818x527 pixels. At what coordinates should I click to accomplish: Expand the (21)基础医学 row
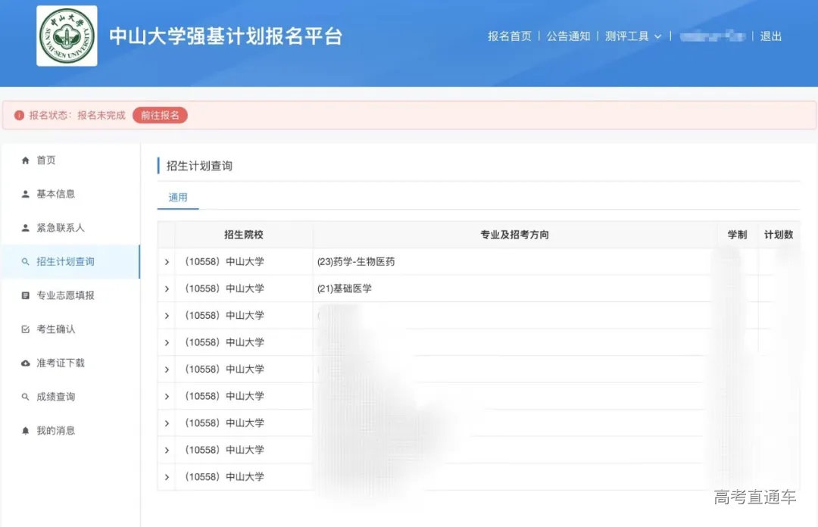point(166,288)
